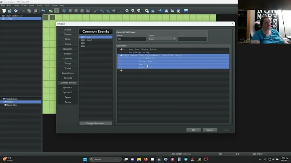Select the Flood Fill tool
This screenshot has width=291, height=163.
114,11
